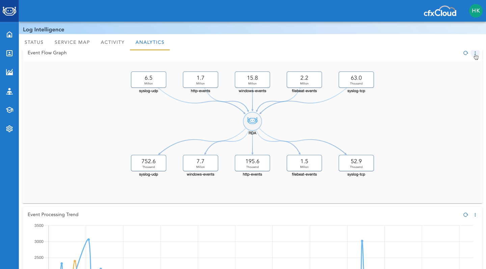
Task: Open the user card icon in the sidebar
Action: coord(9,53)
